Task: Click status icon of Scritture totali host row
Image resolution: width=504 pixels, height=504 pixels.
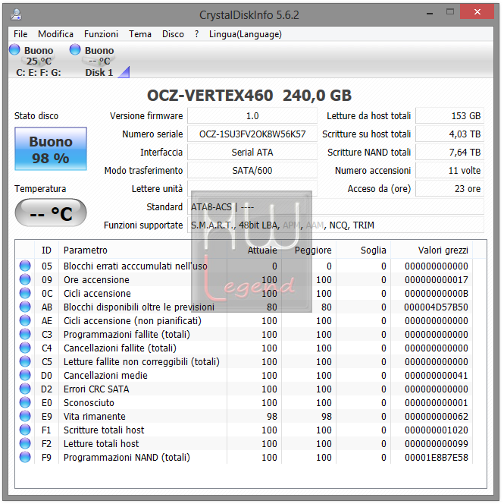Action: tap(25, 430)
